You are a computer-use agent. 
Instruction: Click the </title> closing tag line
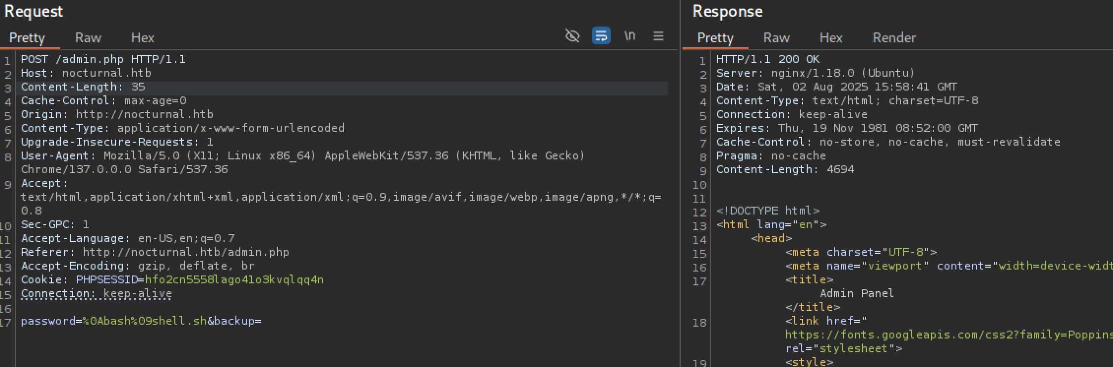point(813,307)
